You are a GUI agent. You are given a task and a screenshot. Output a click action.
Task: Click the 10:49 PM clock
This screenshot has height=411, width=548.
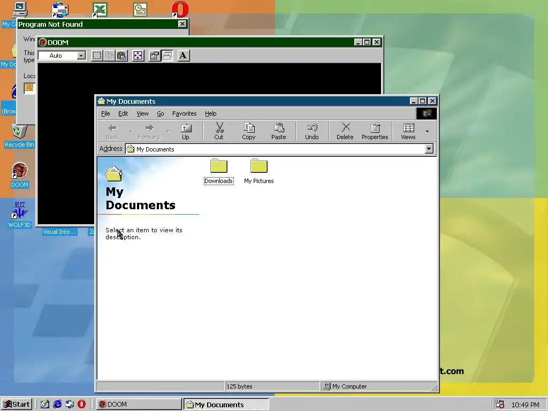525,405
